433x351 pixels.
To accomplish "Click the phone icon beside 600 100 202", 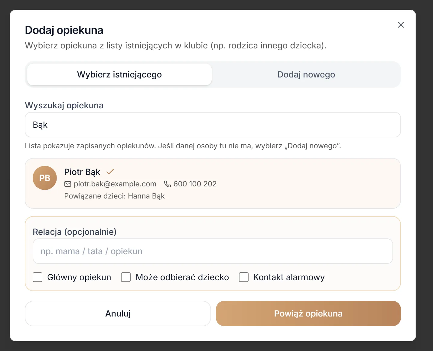I will click(168, 184).
